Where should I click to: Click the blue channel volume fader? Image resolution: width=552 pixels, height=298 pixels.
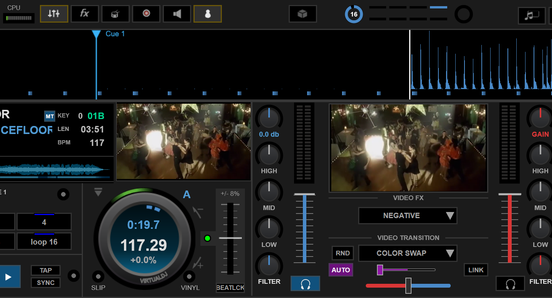coord(305,194)
